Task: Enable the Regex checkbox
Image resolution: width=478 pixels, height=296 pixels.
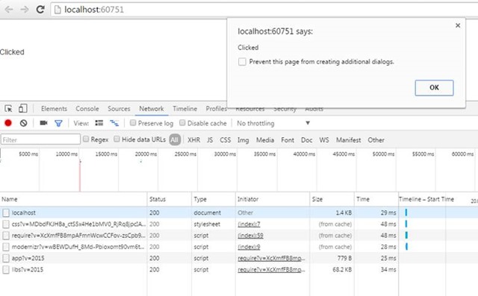Action: pyautogui.click(x=86, y=139)
